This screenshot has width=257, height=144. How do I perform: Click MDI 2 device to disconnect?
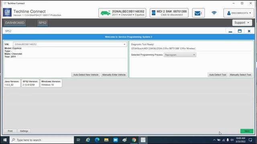tap(169, 13)
